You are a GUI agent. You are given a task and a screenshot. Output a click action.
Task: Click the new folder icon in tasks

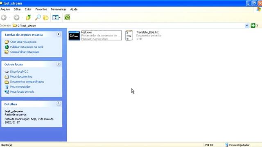pyautogui.click(x=7, y=42)
